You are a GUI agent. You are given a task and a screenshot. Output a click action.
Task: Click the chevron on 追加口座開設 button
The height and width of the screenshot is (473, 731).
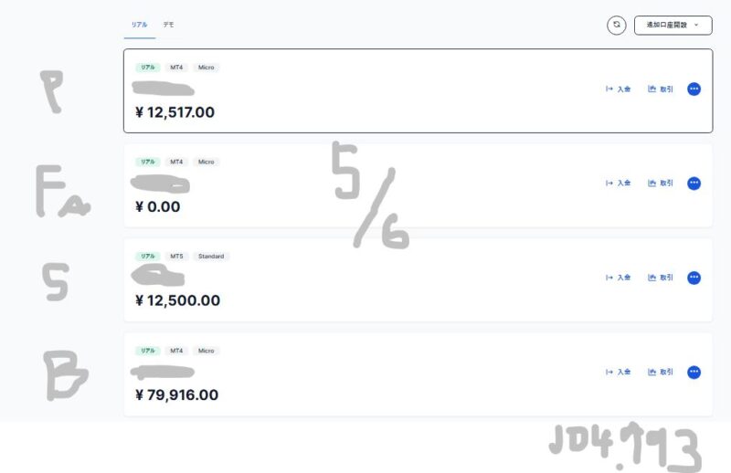pyautogui.click(x=697, y=26)
